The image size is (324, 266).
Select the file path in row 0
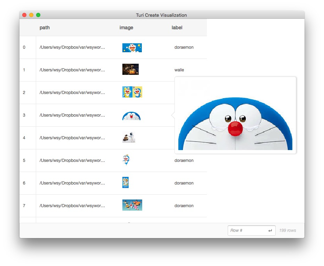click(72, 47)
